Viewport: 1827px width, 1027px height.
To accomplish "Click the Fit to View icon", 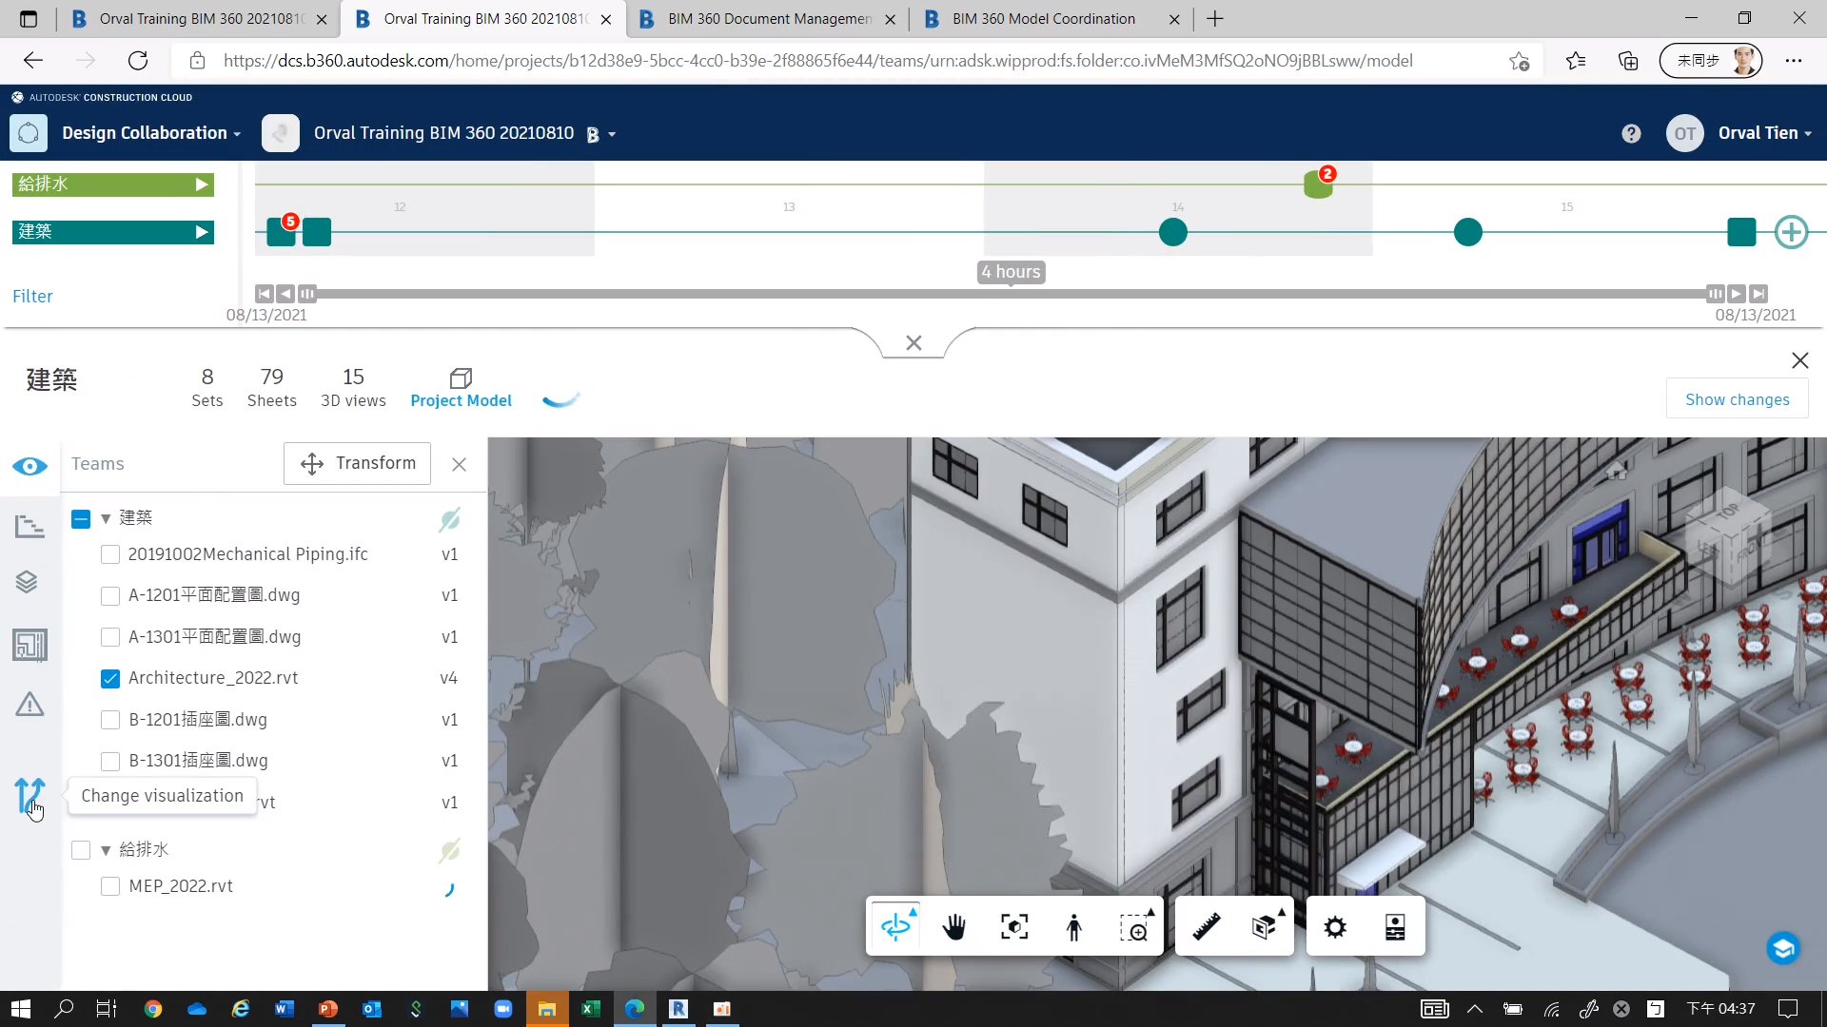I will (1014, 926).
